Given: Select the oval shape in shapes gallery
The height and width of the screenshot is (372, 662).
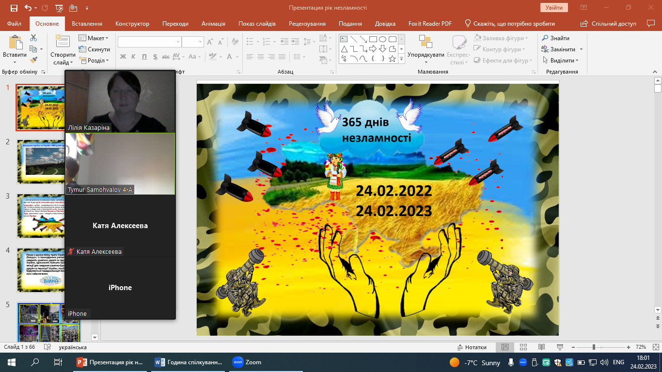Looking at the screenshot, I should click(383, 39).
